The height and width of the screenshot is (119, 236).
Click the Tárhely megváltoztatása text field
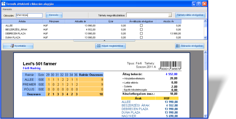(x=147, y=15)
